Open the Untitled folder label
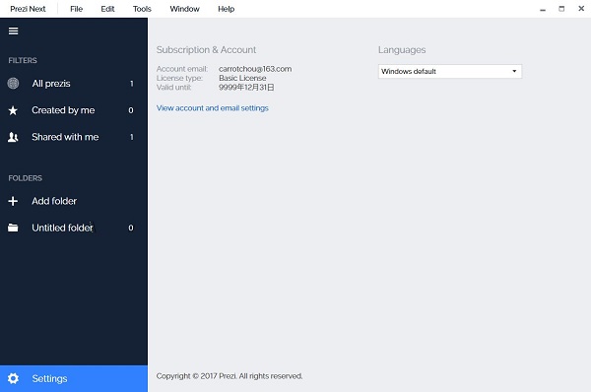 tap(63, 228)
